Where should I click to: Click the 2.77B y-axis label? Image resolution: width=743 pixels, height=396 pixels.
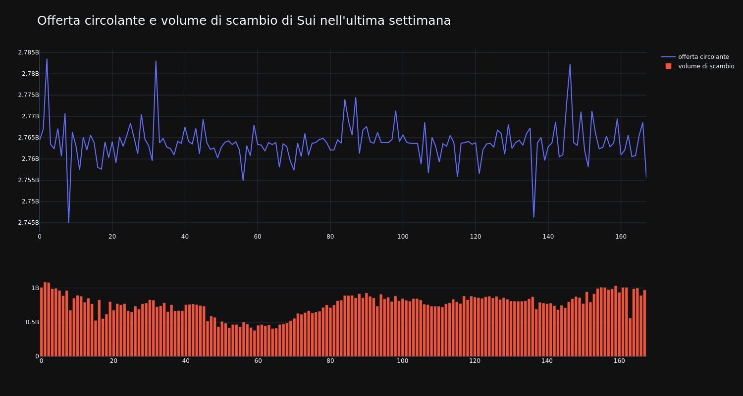coord(30,116)
